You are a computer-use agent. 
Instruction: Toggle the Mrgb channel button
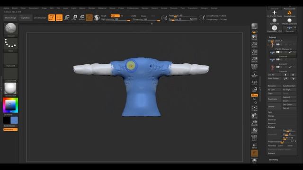pos(104,16)
